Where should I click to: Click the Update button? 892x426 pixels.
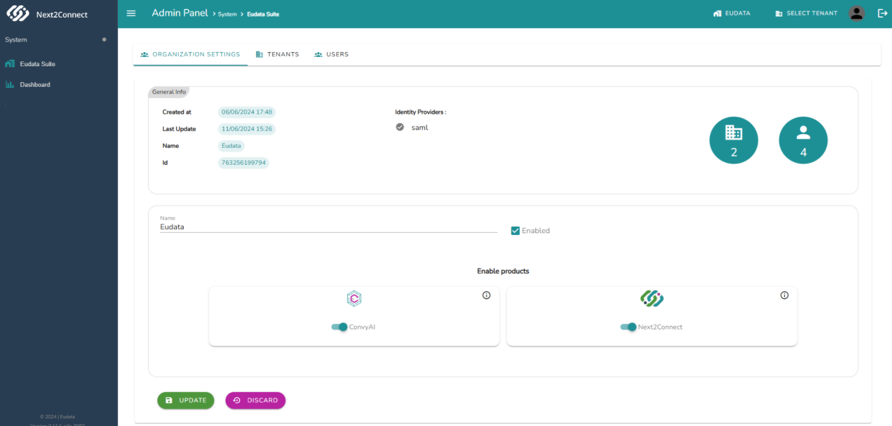pyautogui.click(x=186, y=400)
